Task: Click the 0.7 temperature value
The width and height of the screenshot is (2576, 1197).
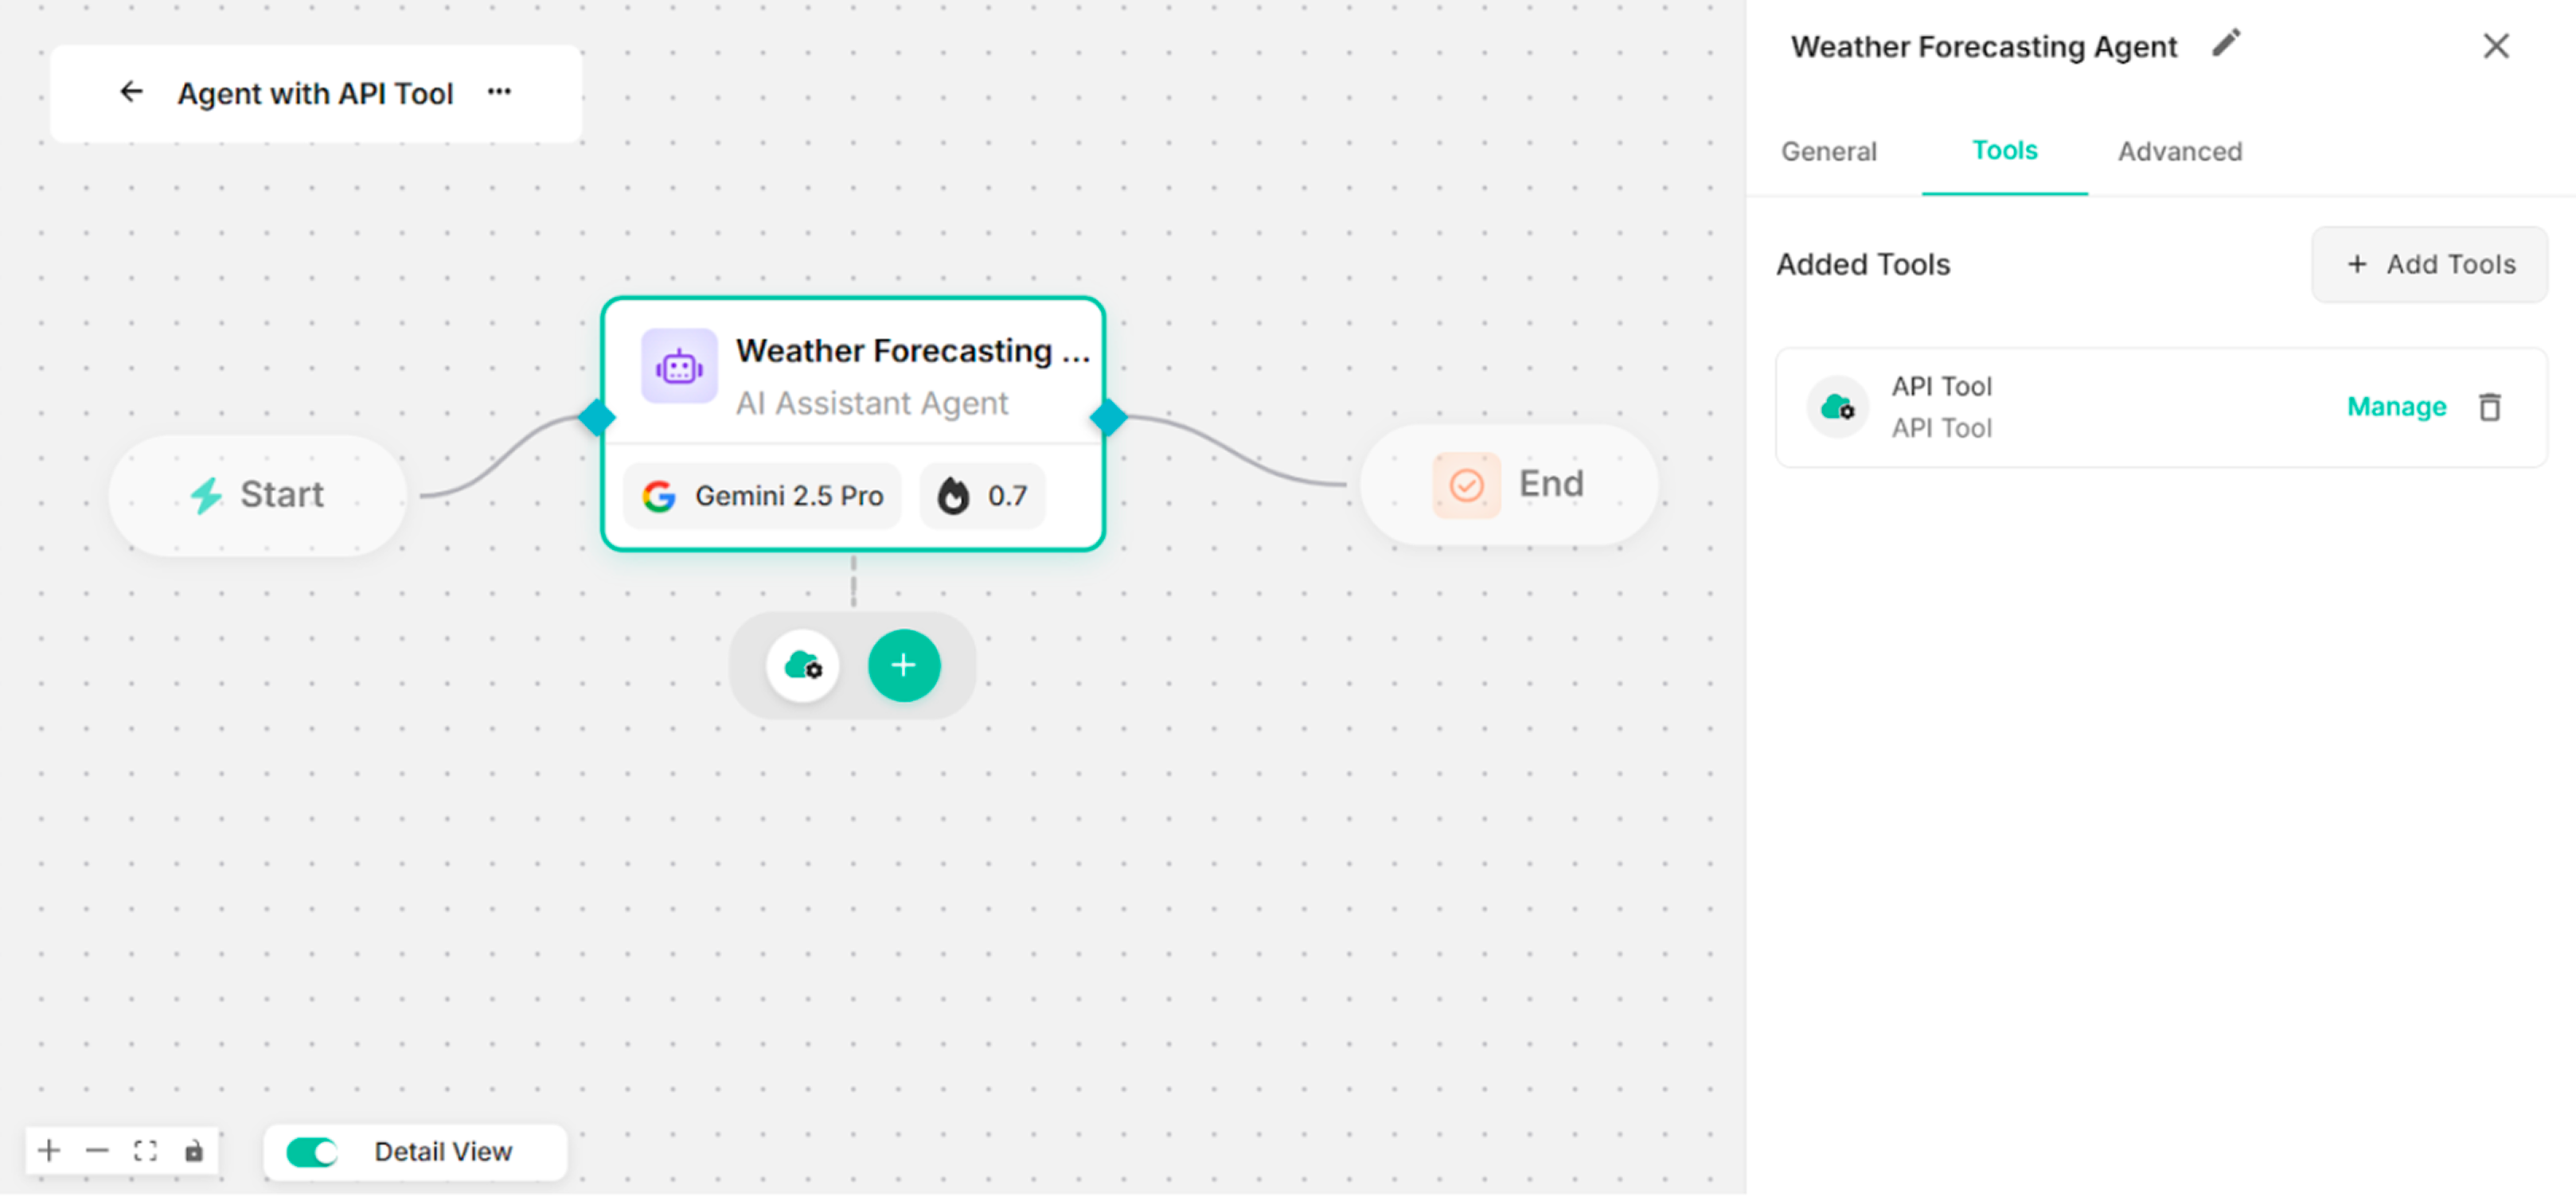Action: pyautogui.click(x=1007, y=495)
